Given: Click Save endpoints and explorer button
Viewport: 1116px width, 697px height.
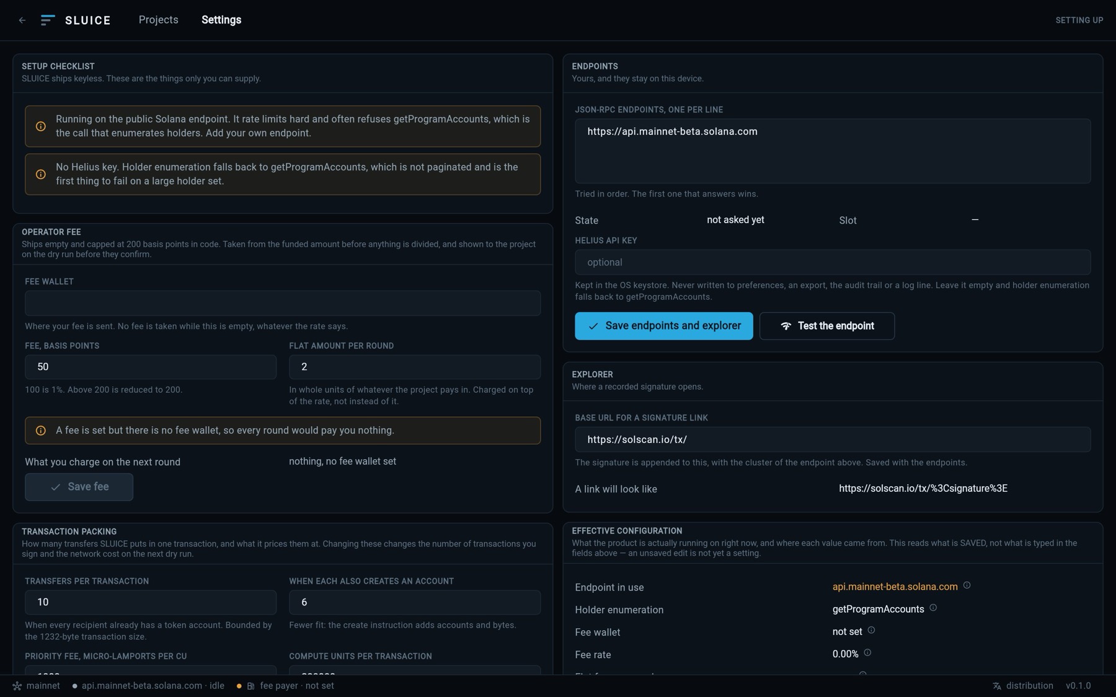Looking at the screenshot, I should (x=664, y=326).
